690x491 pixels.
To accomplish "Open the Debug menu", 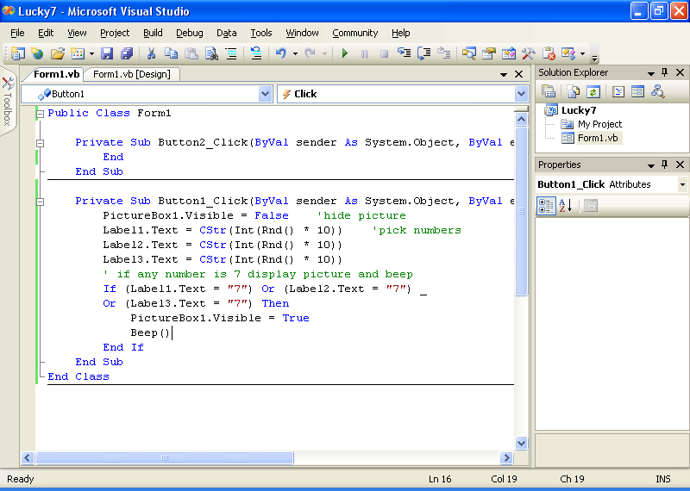I will pos(190,33).
